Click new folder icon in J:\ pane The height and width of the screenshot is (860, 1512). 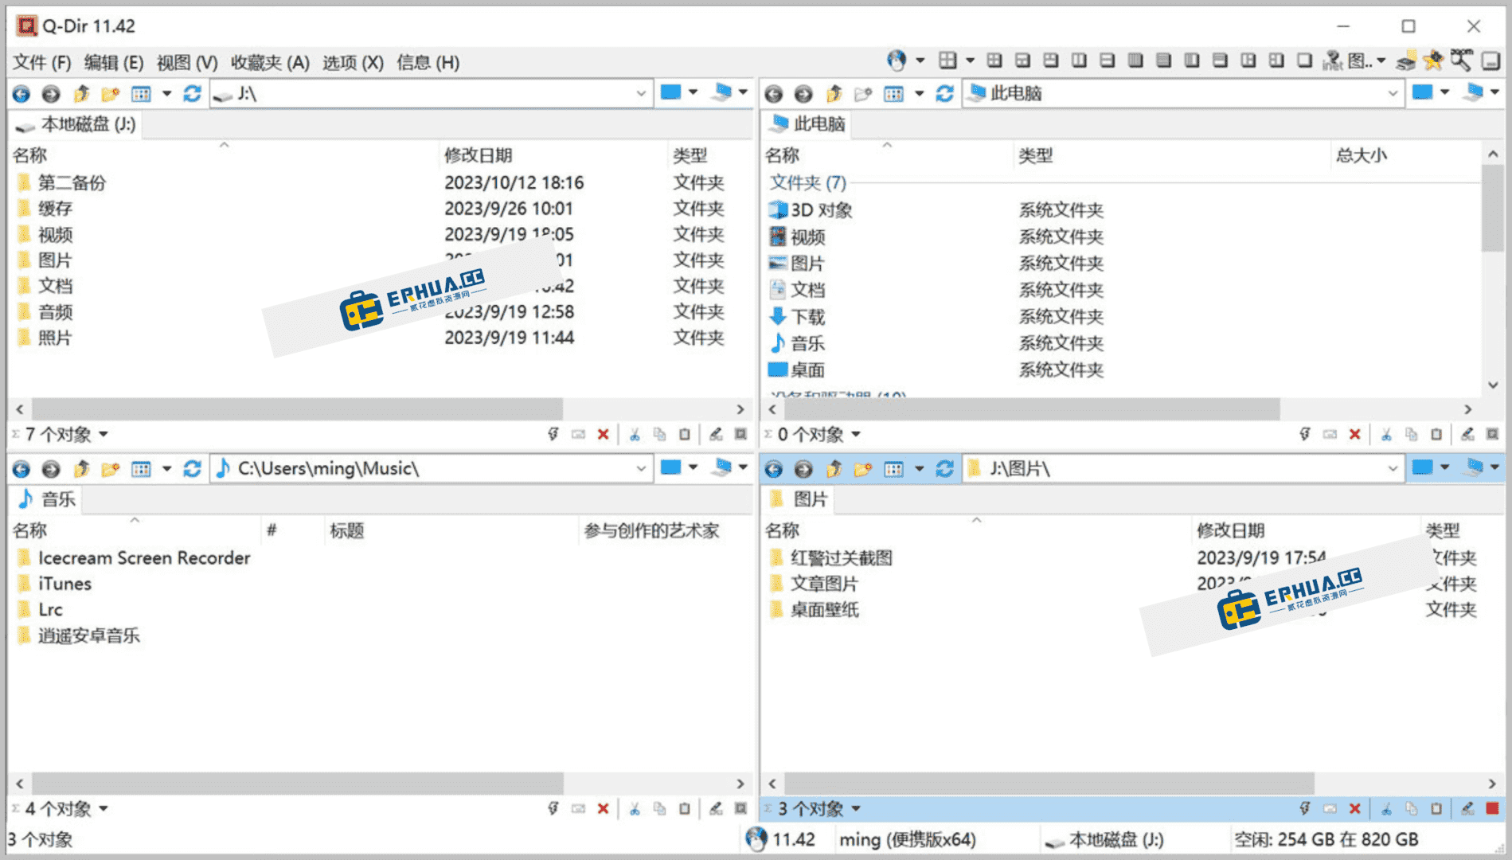110,94
